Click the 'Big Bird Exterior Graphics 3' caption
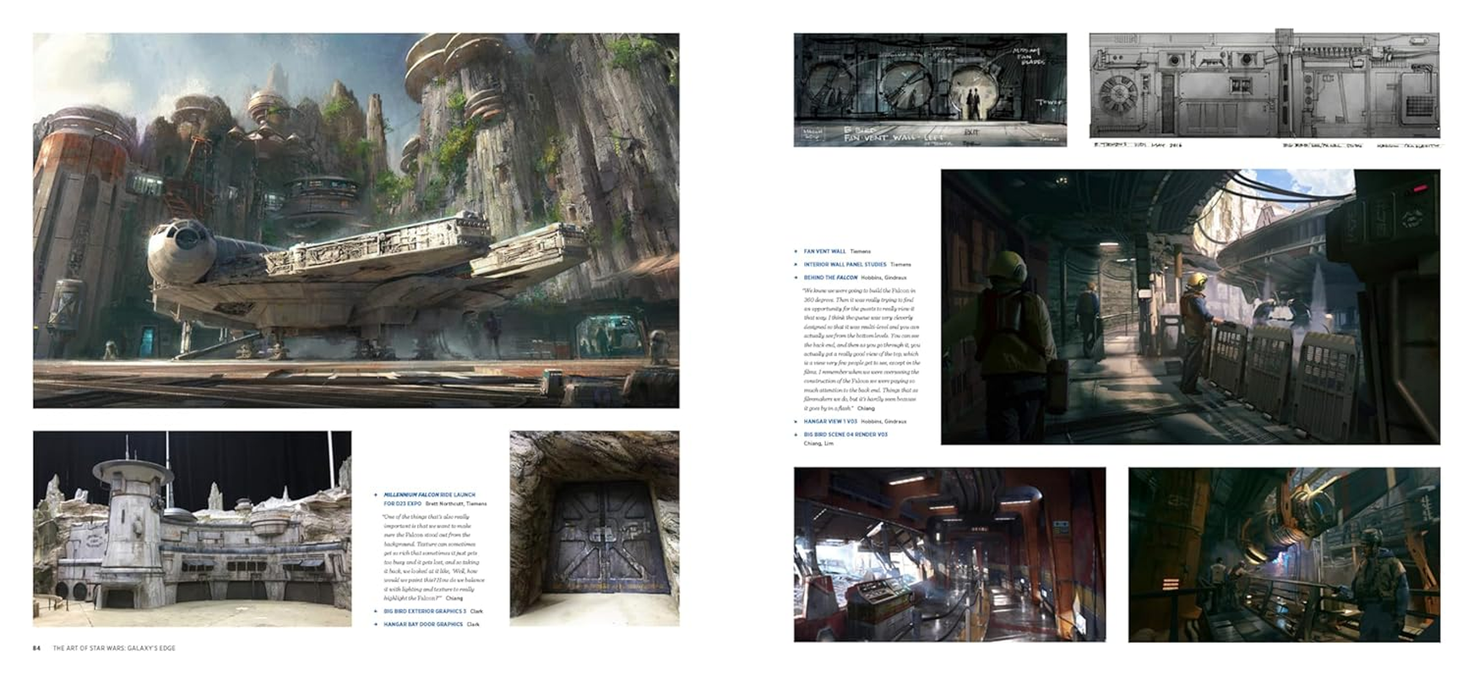 pyautogui.click(x=424, y=611)
